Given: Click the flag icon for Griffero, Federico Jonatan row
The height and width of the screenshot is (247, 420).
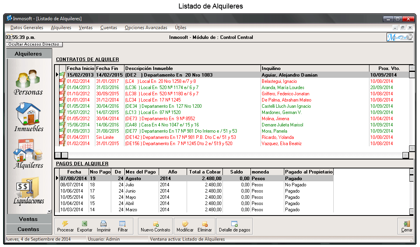Looking at the screenshot, I should click(x=62, y=93).
